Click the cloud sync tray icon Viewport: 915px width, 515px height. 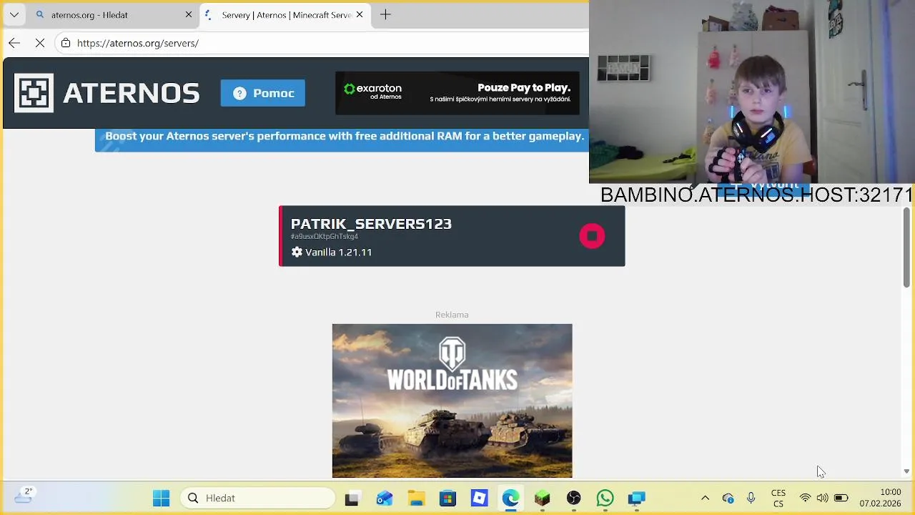(728, 498)
